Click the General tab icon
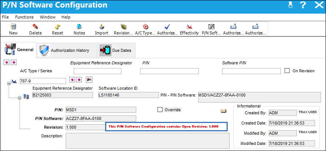This screenshot has width=326, height=151. (x=10, y=50)
